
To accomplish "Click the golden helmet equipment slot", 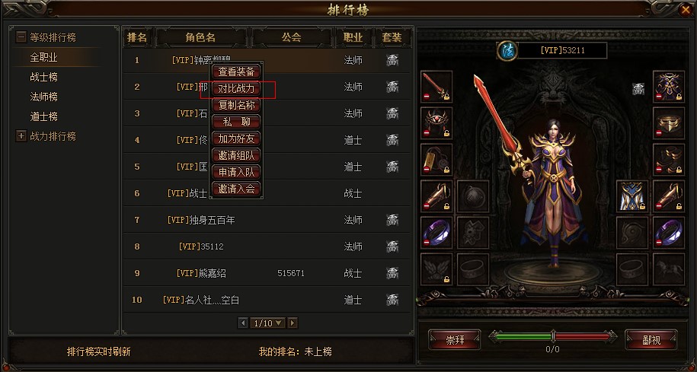I will point(669,122).
